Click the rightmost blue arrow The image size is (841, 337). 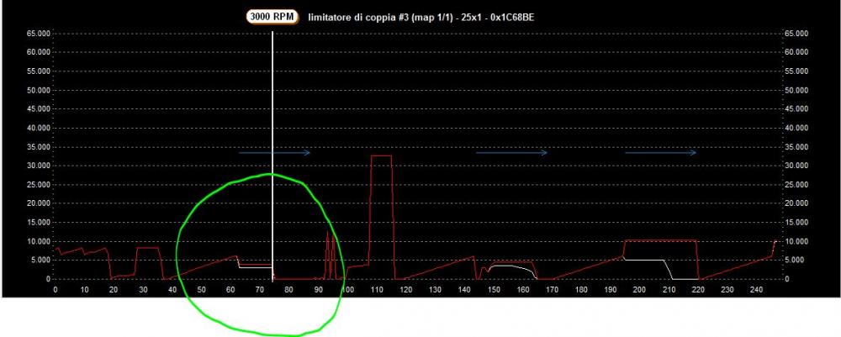point(660,153)
